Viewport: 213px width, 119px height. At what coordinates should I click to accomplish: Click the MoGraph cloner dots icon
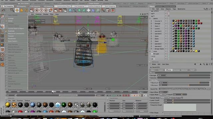click(x=98, y=10)
